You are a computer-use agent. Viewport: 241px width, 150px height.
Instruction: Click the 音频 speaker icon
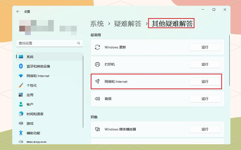pos(97,99)
